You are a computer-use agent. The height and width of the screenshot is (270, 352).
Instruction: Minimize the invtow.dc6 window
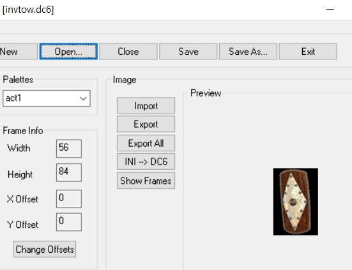coord(330,9)
